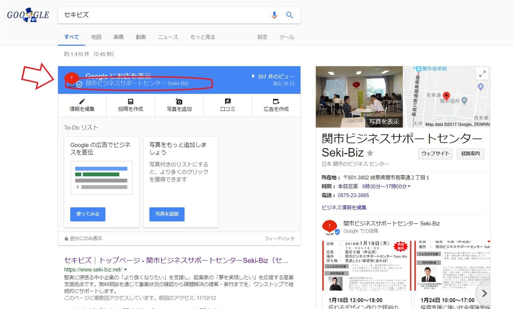Click 関市ビジネスサポートセンター Seki-Biz name in header
Image resolution: width=513 pixels, height=309 pixels.
(137, 83)
